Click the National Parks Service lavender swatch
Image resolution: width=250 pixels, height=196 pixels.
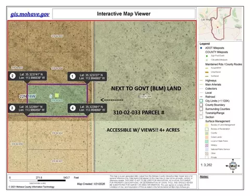pos(207,150)
